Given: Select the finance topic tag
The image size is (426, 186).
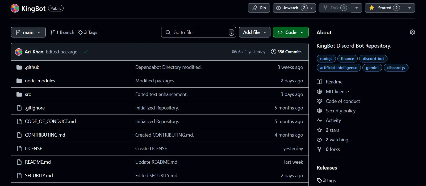Looking at the screenshot, I should (x=348, y=59).
